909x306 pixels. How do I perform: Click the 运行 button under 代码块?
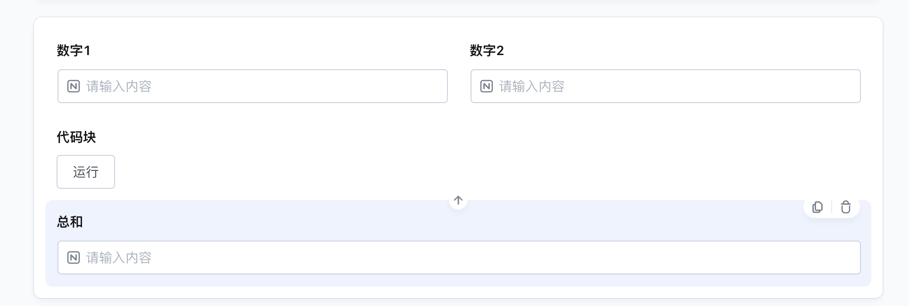tap(85, 172)
